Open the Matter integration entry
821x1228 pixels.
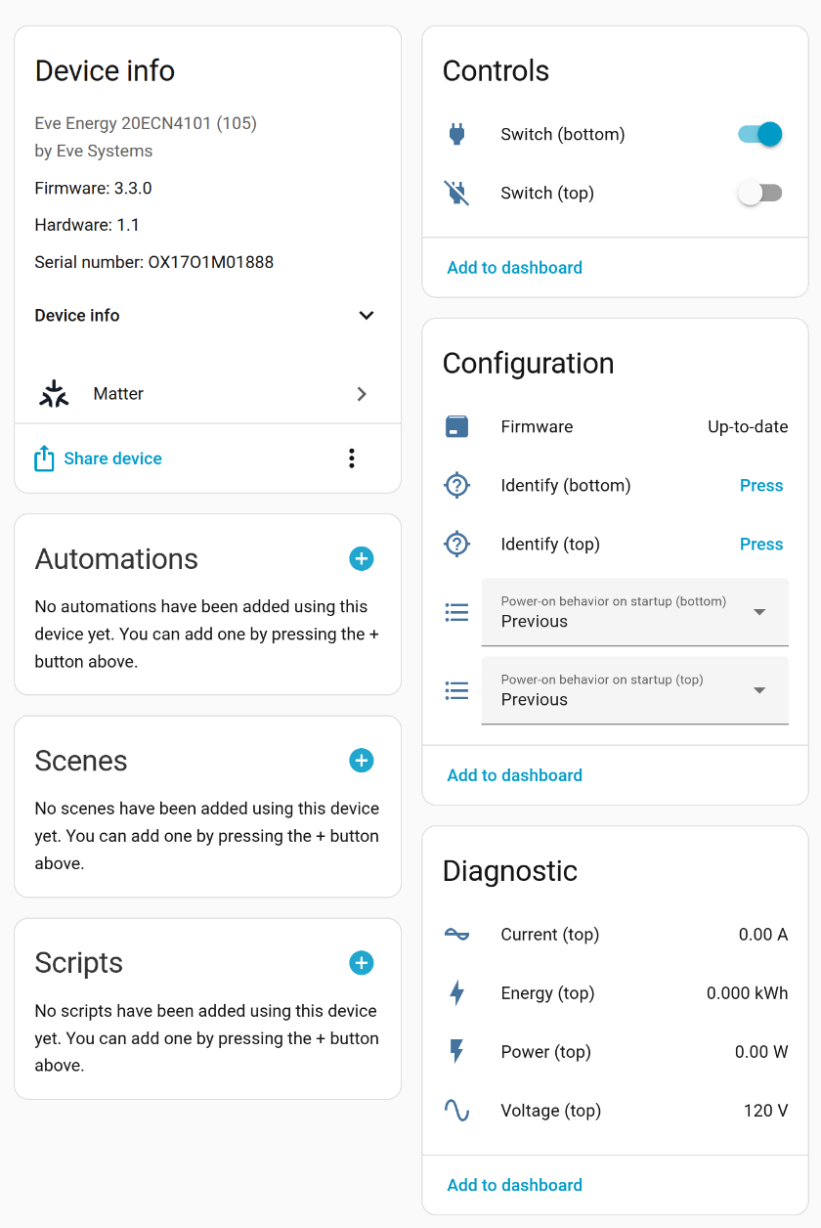(207, 394)
